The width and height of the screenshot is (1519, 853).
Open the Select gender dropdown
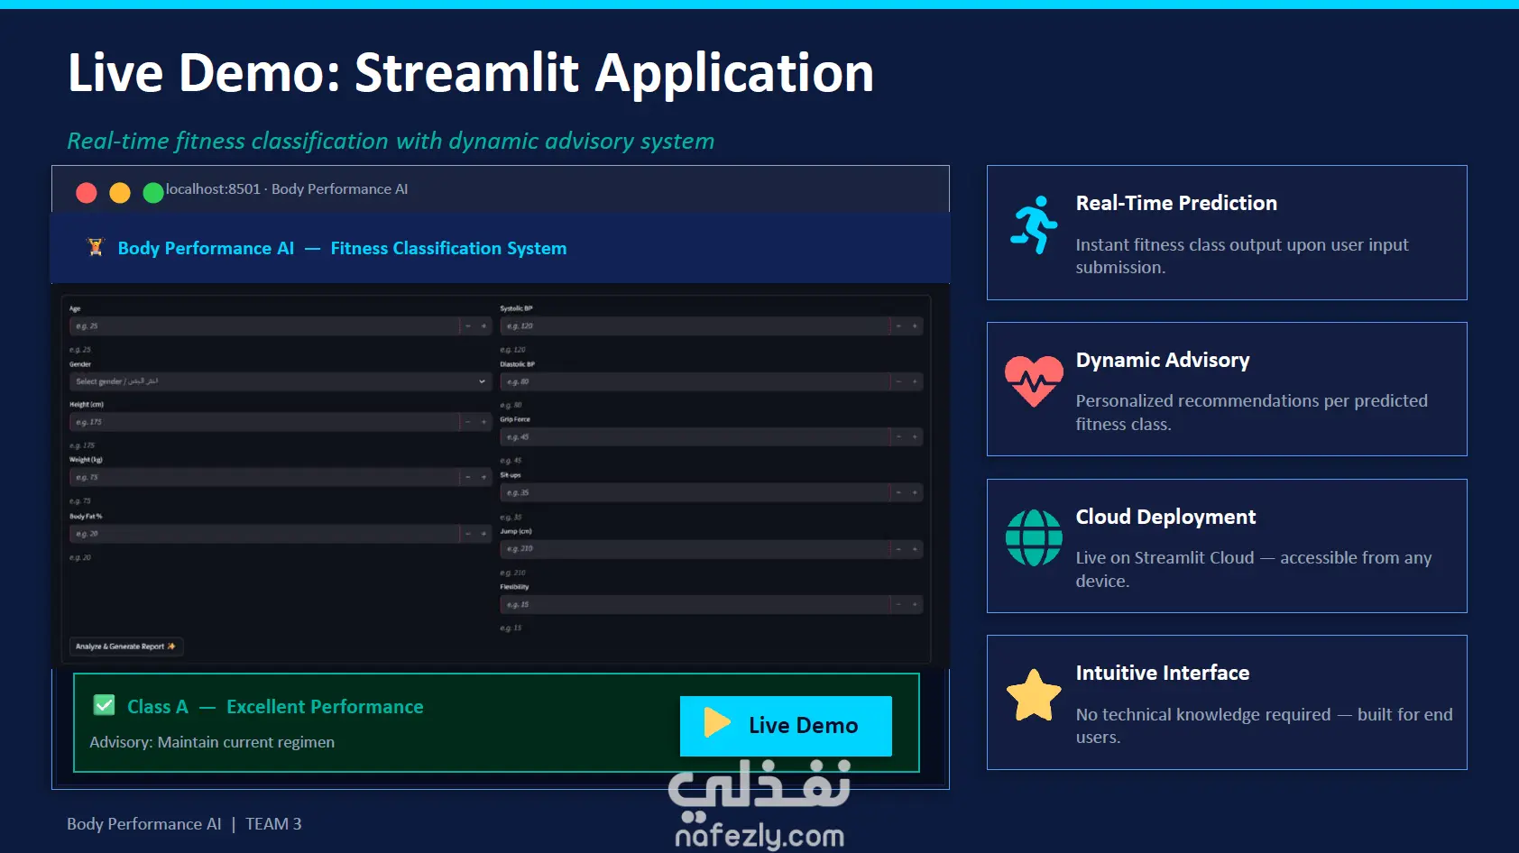coord(280,381)
